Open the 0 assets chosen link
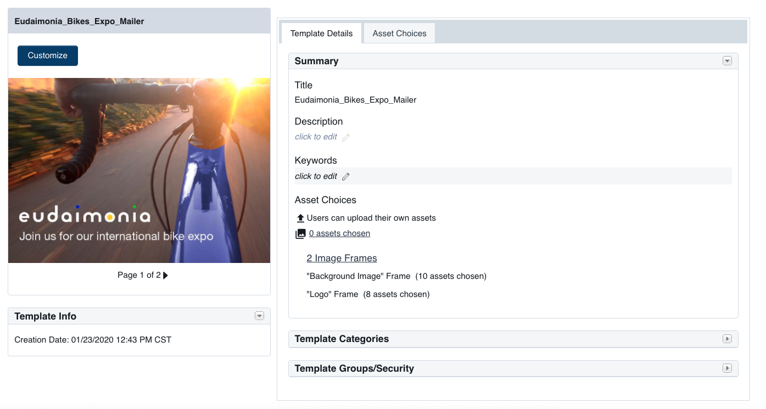The width and height of the screenshot is (766, 409). 339,233
